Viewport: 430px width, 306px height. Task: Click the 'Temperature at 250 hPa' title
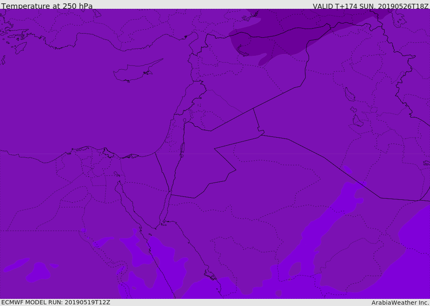point(47,6)
